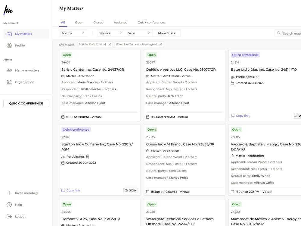Viewport: 301px width, 226px height.
Task: Click the My matters briefcase icon
Action: click(9, 34)
